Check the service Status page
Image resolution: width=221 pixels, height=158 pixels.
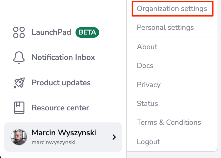[147, 103]
